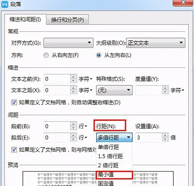Open 行 unit dropdown beside 段前
The height and width of the screenshot is (186, 194).
point(83,126)
